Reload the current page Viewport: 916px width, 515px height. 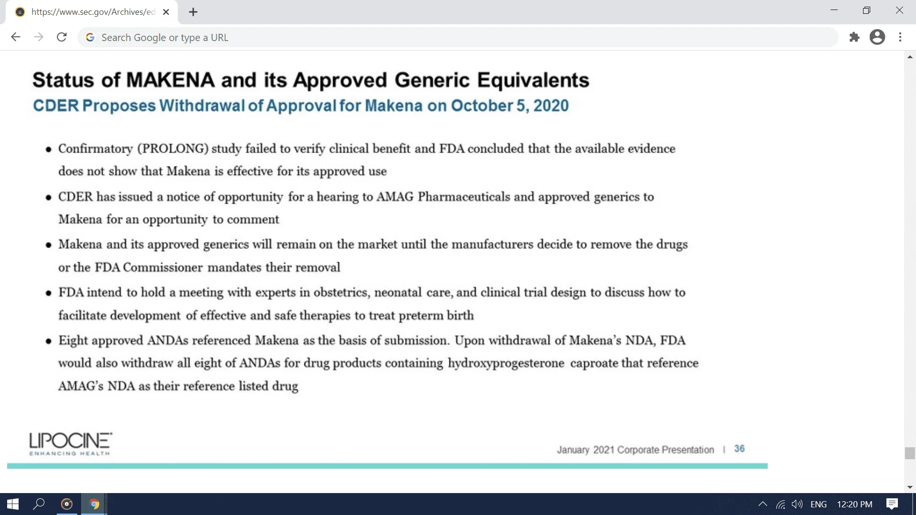click(62, 37)
